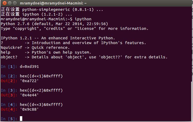Click the hex((d<<2)&0xffff) command
This screenshot has height=122, width=193.
tap(41, 90)
